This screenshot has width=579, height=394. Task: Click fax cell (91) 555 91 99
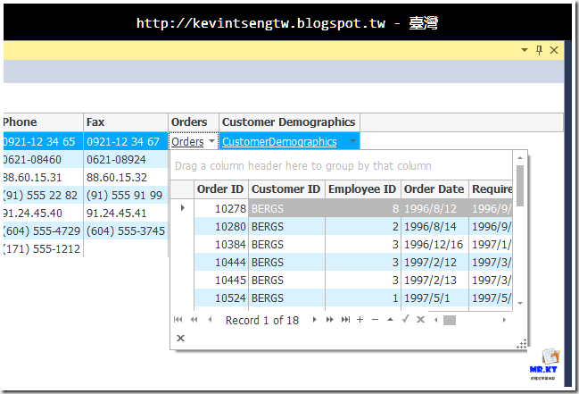pyautogui.click(x=126, y=195)
